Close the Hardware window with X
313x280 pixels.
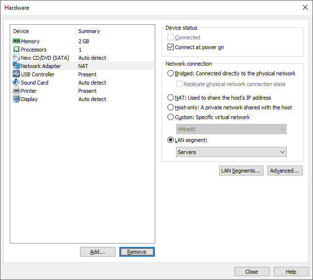coord(305,7)
